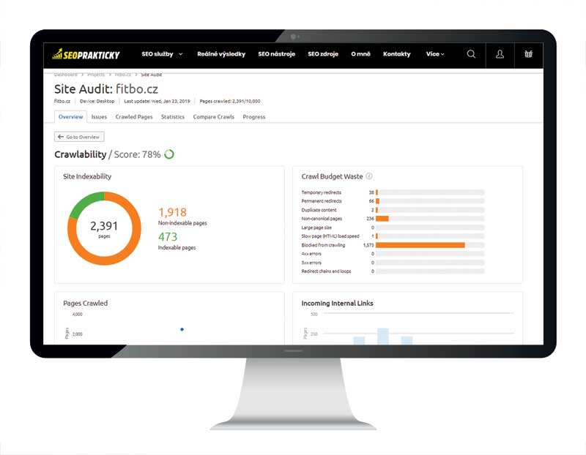Click the Redirect chains and loops label
This screenshot has height=455, width=586.
tap(326, 271)
